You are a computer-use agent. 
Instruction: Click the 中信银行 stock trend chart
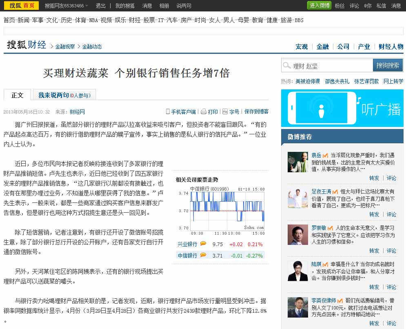(x=222, y=211)
